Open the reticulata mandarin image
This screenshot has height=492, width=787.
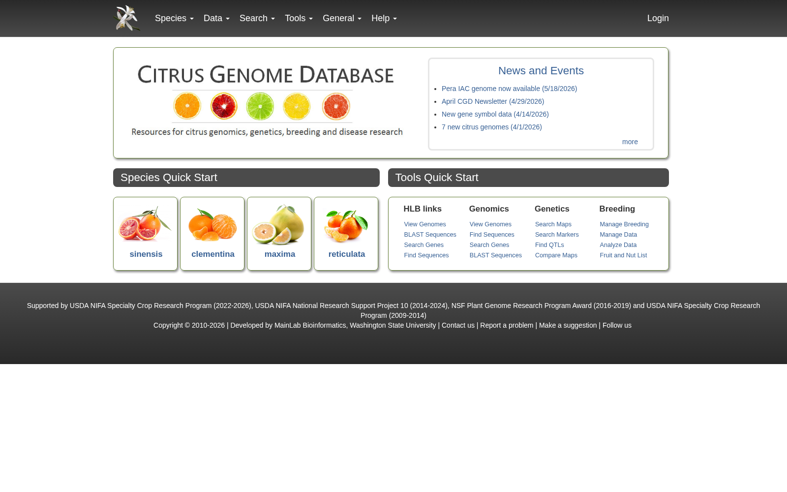point(346,225)
